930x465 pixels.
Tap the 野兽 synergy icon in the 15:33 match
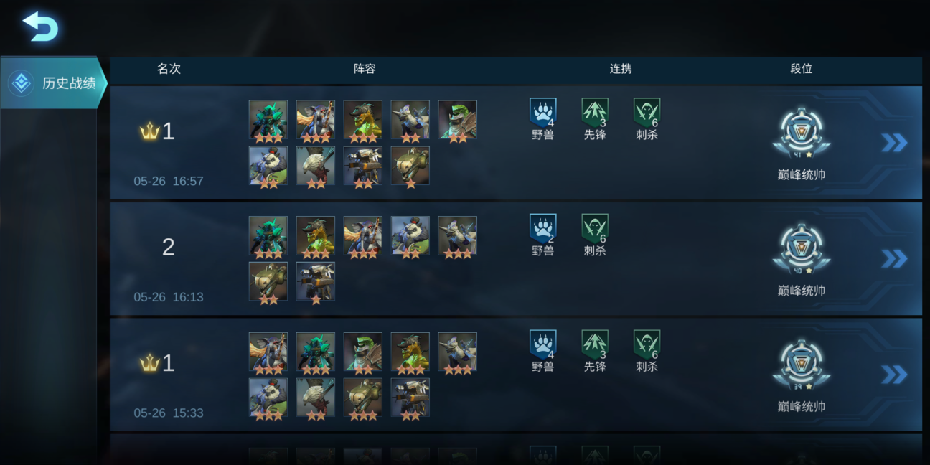tap(543, 345)
